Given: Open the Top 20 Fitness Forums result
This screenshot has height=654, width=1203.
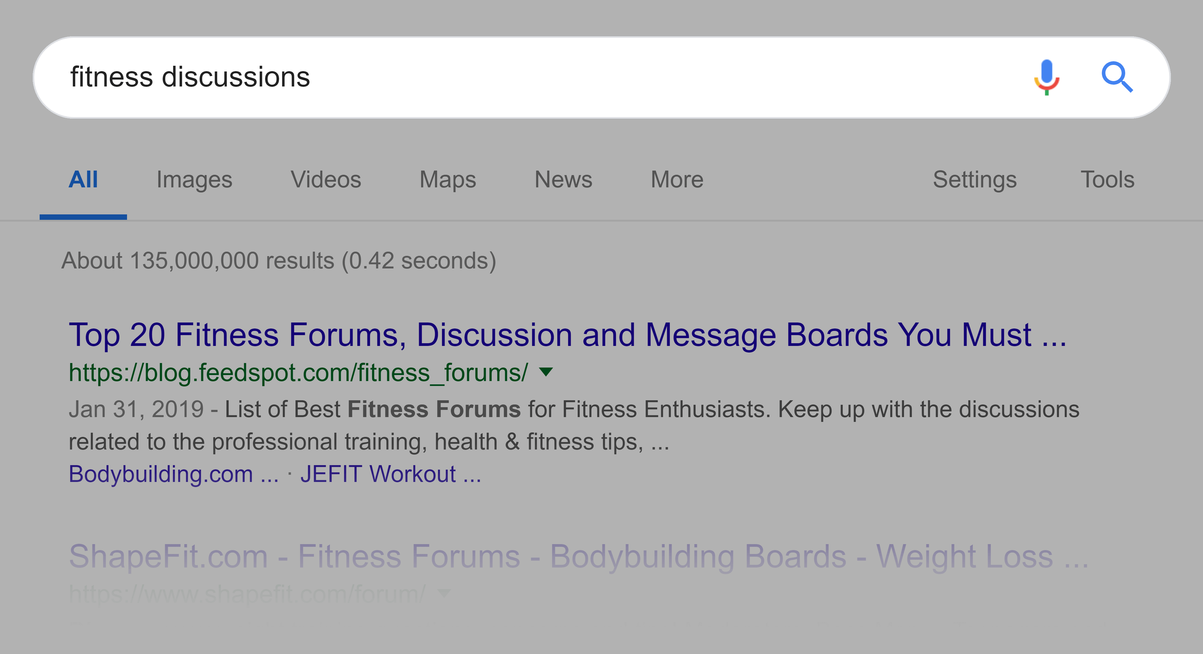Looking at the screenshot, I should click(x=567, y=335).
